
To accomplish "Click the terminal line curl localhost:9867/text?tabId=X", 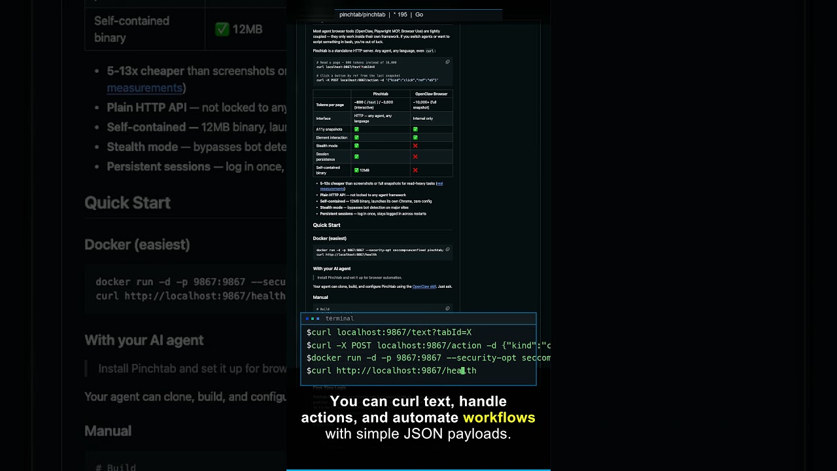I will click(389, 332).
